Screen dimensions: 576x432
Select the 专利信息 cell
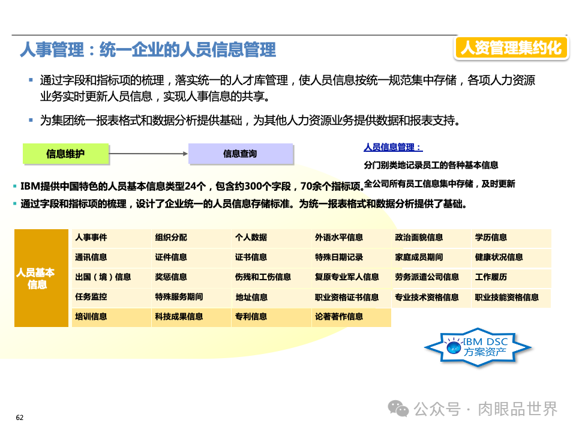click(271, 317)
